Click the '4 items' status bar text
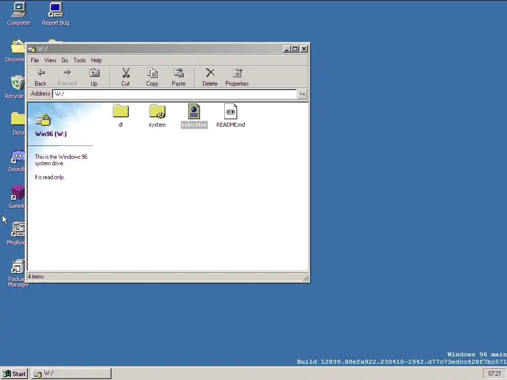This screenshot has width=507, height=380. [36, 277]
